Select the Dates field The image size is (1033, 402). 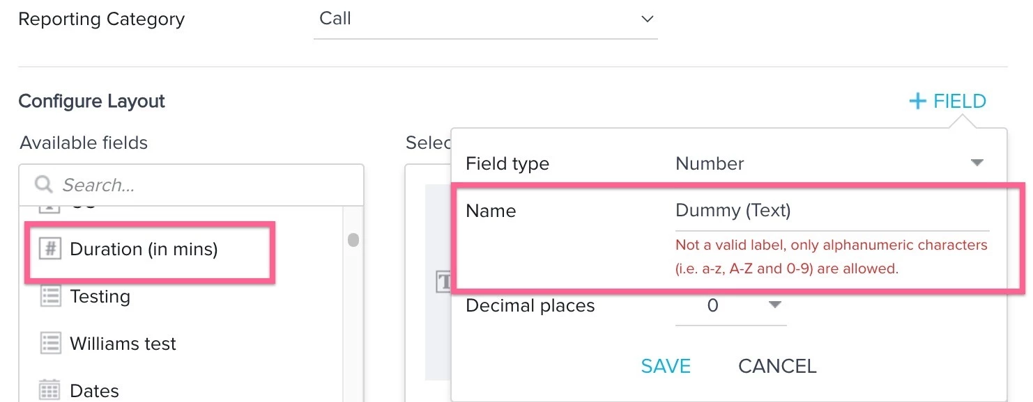click(93, 389)
